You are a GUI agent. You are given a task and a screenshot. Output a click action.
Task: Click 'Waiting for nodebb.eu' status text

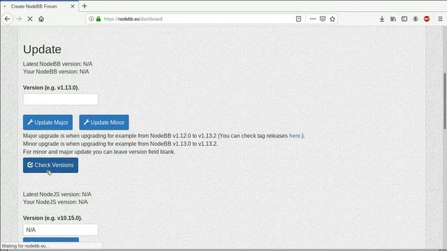click(26, 246)
